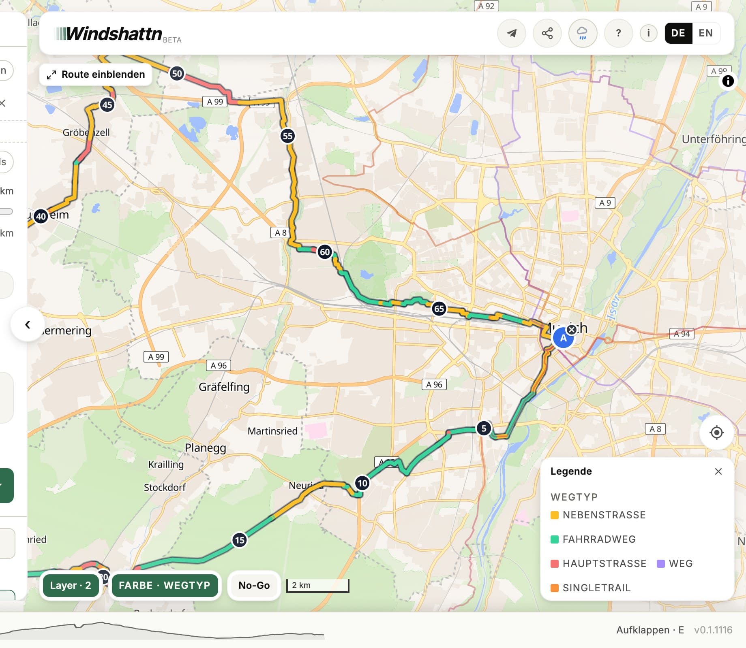
Task: Click Singletrail orange legend swatch
Action: 555,588
